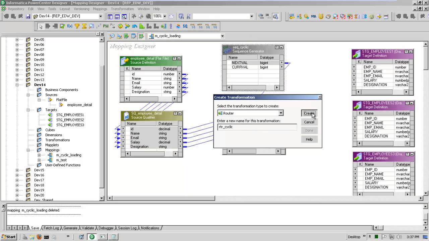Viewport: 429px width, 241px height.
Task: Toggle the Overview window toolbar button
Action: coord(124,16)
